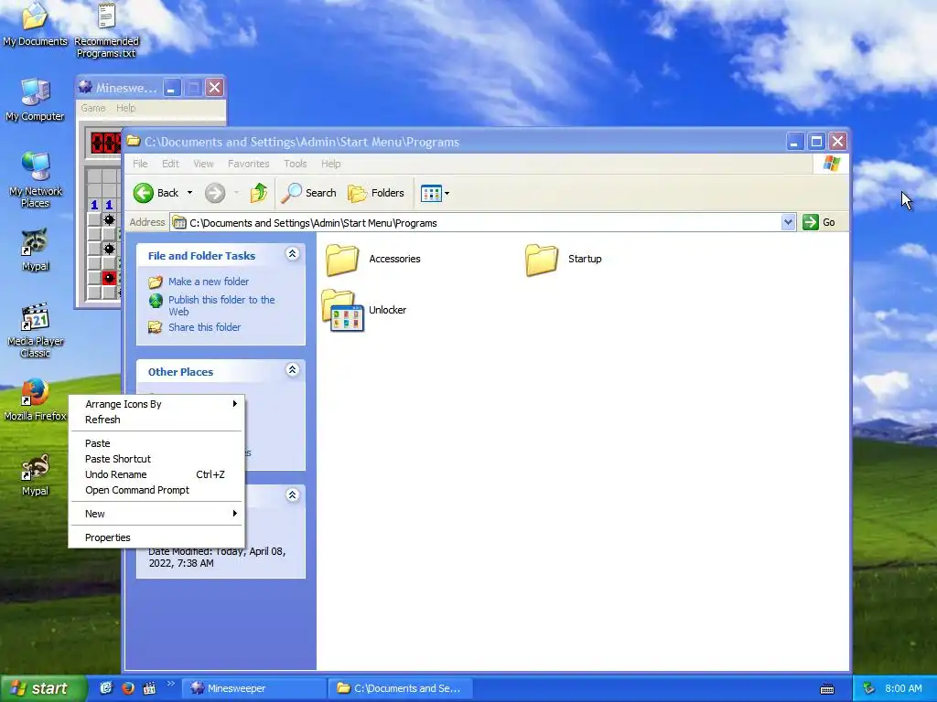The width and height of the screenshot is (937, 702).
Task: Select the Mypal icon below Mozilla Firefox
Action: point(36,474)
